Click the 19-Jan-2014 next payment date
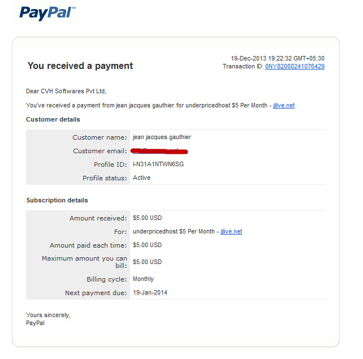The height and width of the screenshot is (359, 363). pyautogui.click(x=150, y=292)
